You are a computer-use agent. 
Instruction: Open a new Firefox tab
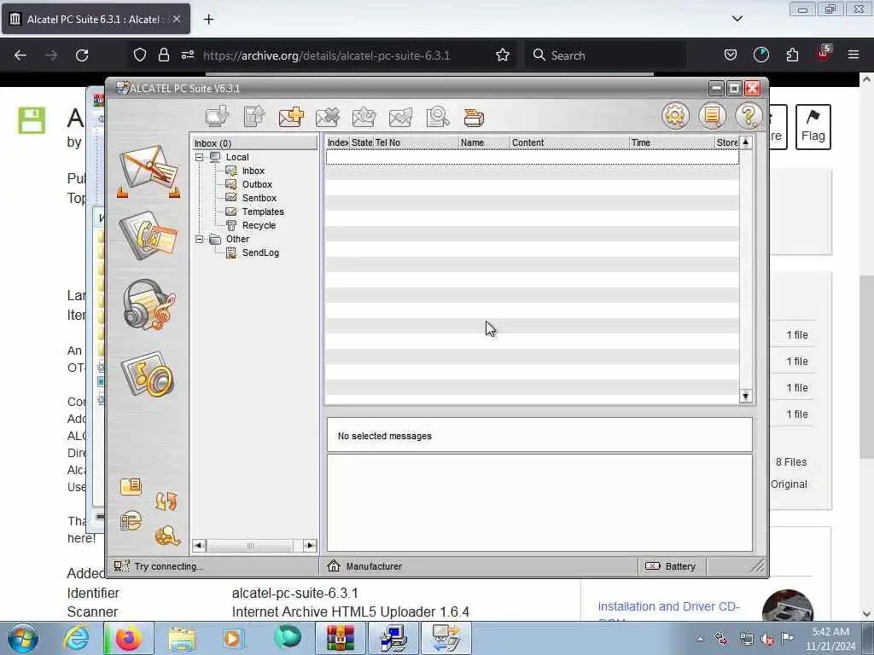point(208,20)
